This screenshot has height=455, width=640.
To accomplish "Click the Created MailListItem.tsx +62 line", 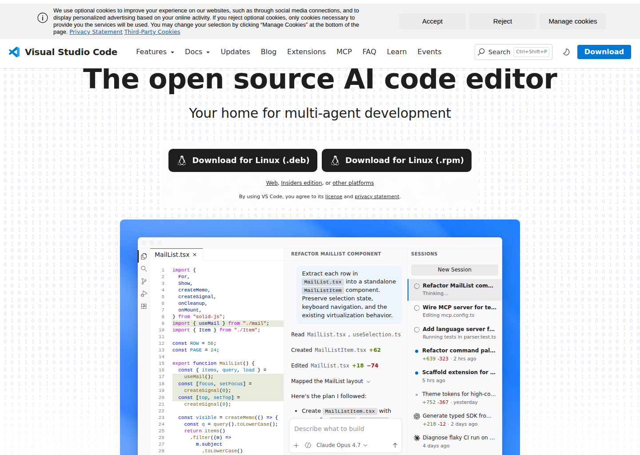I will point(336,350).
